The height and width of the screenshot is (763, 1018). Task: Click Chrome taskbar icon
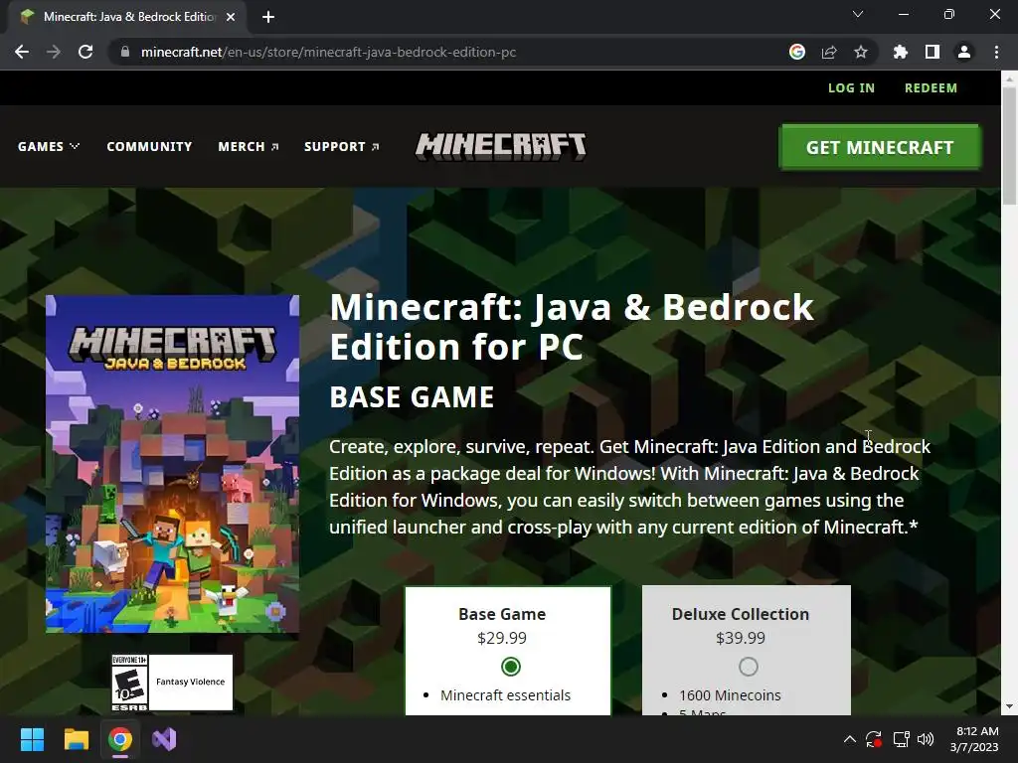(120, 739)
